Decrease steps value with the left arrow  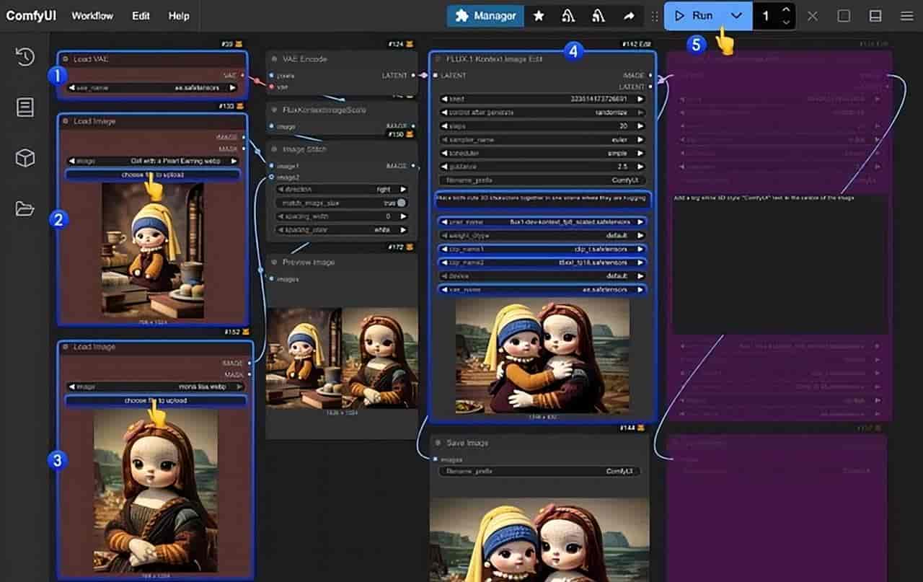point(446,125)
